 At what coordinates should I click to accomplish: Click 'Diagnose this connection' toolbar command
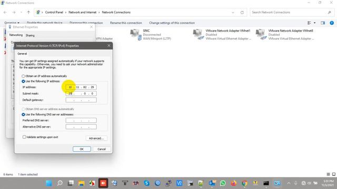click(86, 23)
